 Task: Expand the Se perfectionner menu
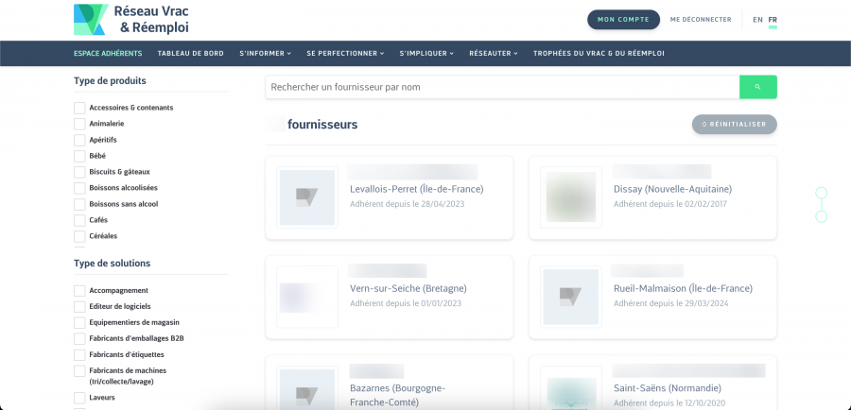(345, 54)
